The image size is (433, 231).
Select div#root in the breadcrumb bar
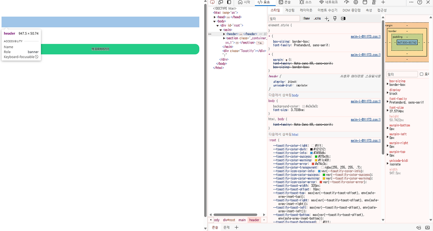click(x=229, y=220)
